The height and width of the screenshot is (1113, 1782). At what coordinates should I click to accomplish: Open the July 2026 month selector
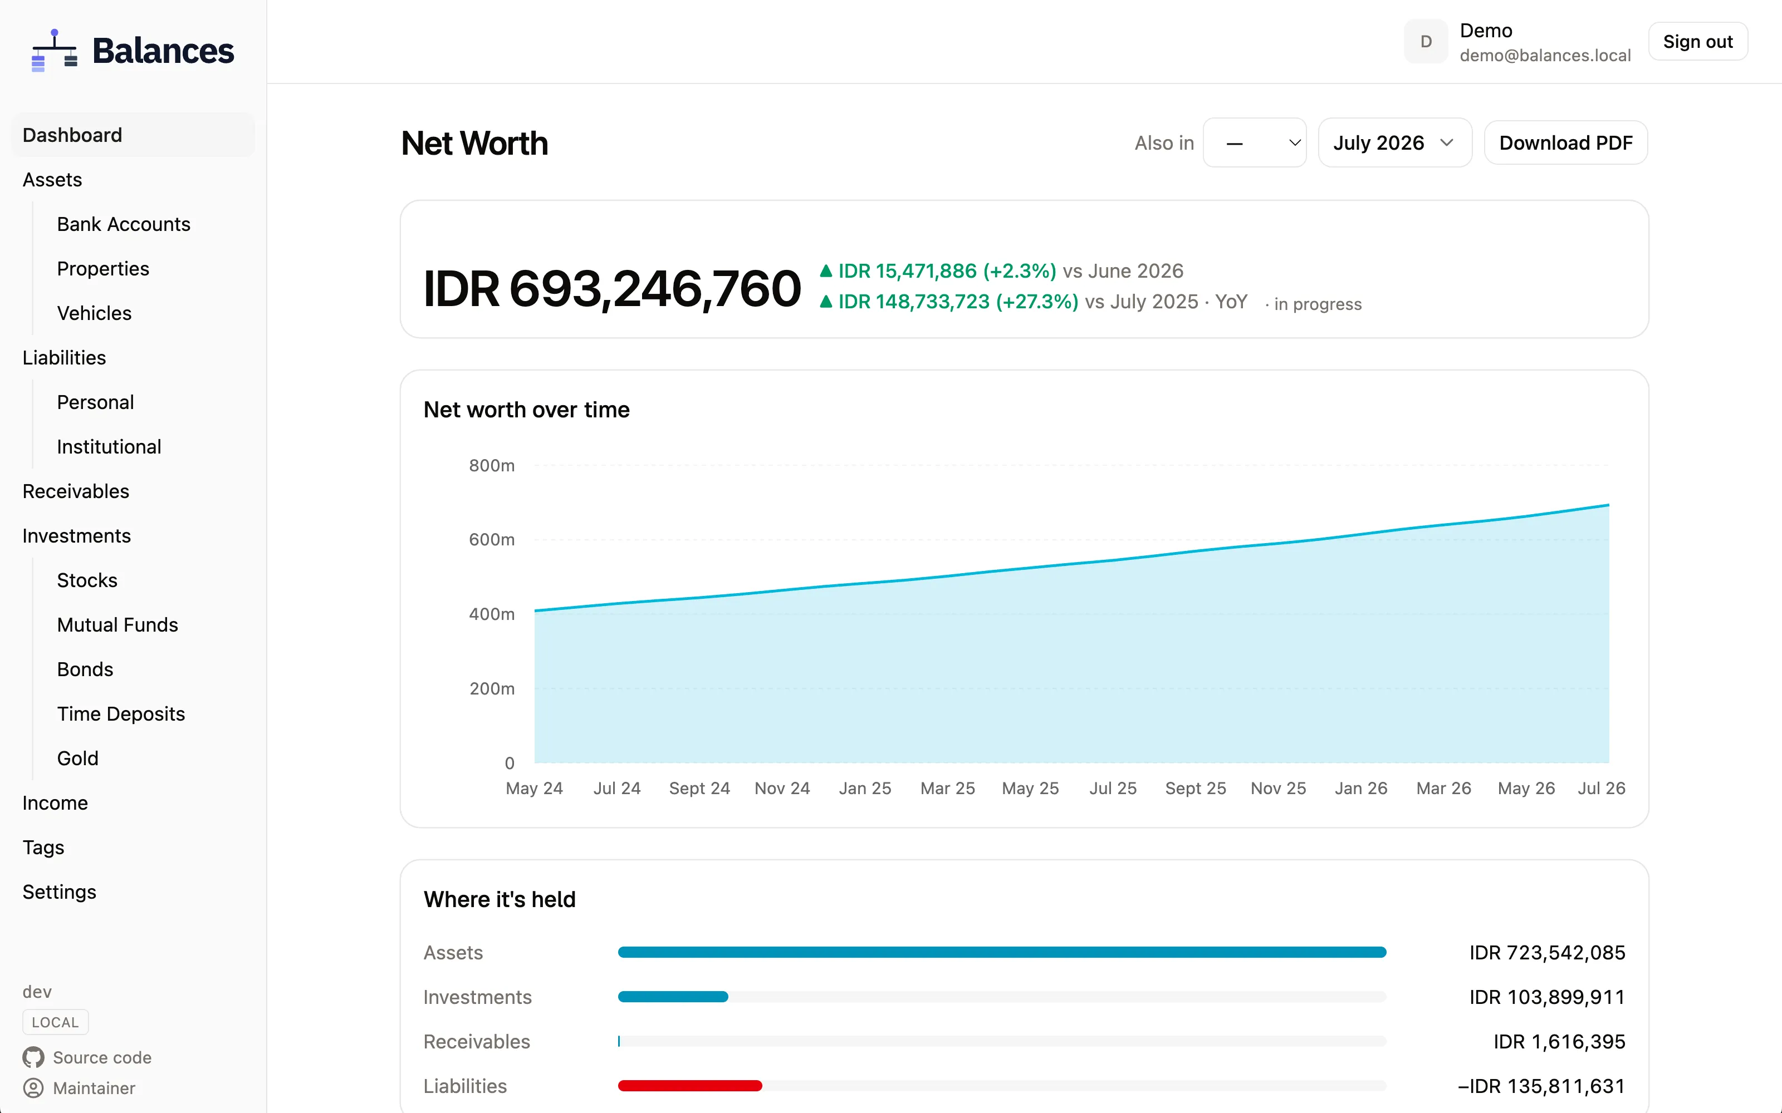pyautogui.click(x=1394, y=143)
